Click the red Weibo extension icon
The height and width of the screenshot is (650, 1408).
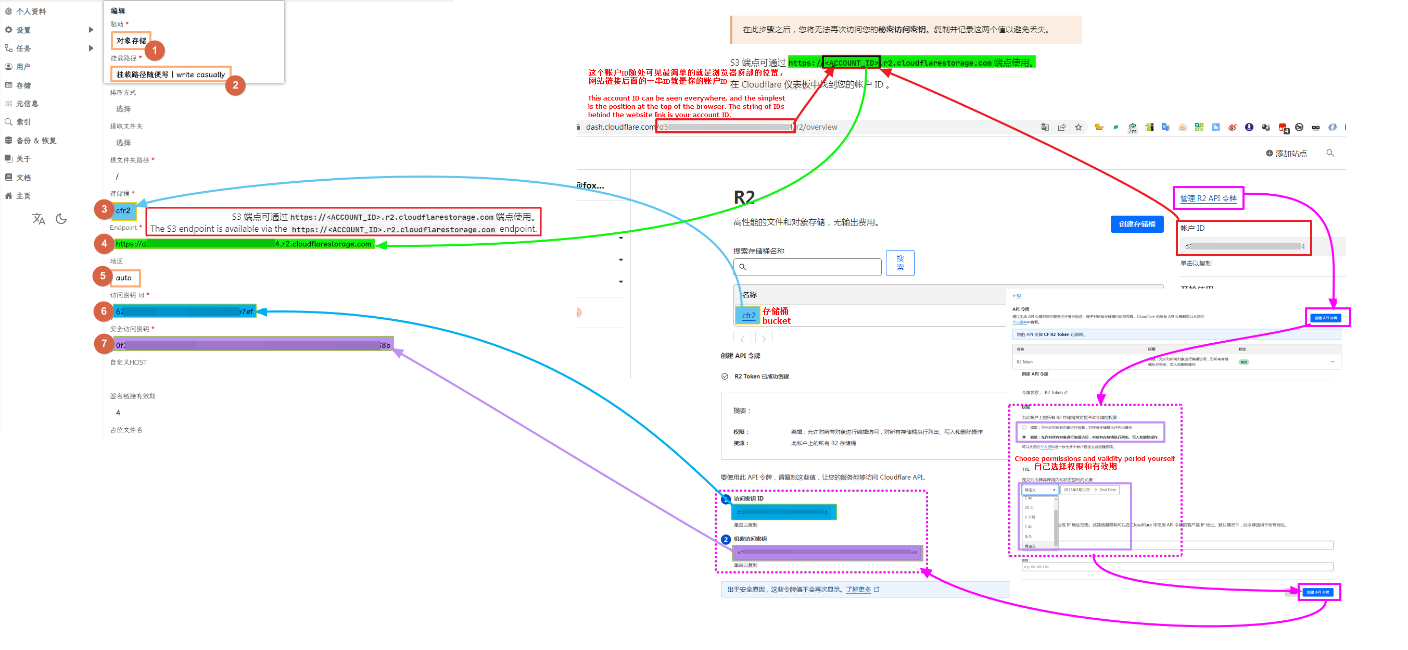coord(1232,127)
